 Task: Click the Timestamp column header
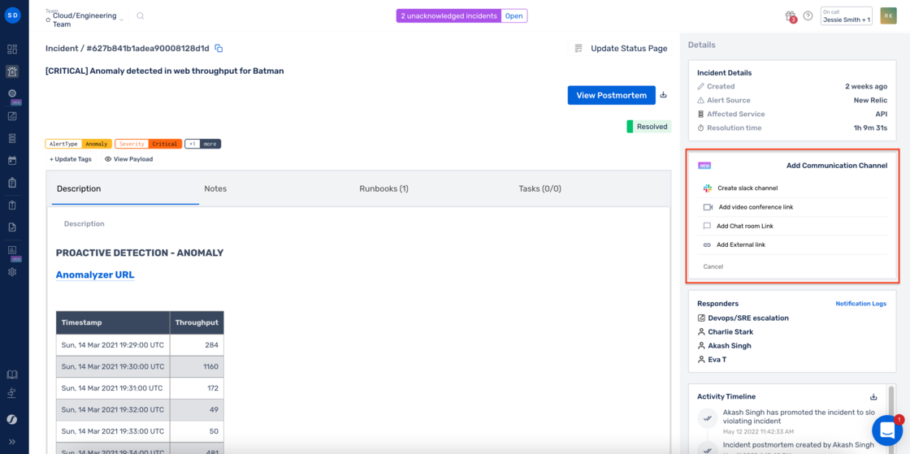click(x=113, y=322)
